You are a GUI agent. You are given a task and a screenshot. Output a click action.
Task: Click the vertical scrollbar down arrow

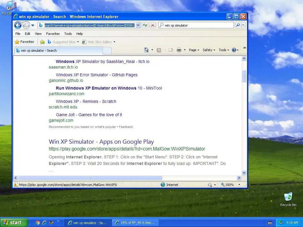tap(244, 173)
